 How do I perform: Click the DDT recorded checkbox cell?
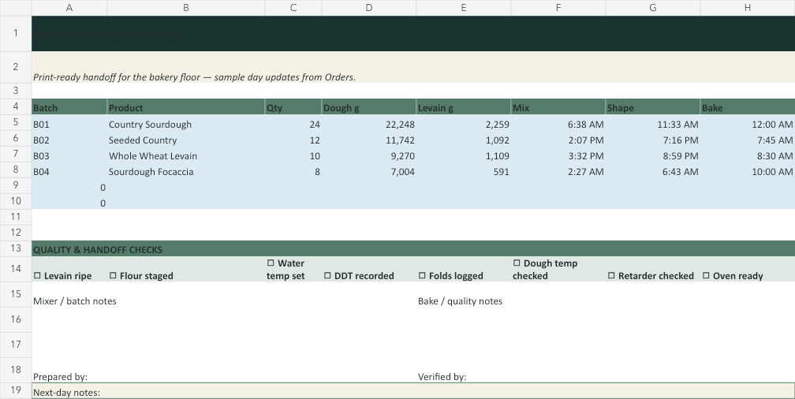click(369, 269)
